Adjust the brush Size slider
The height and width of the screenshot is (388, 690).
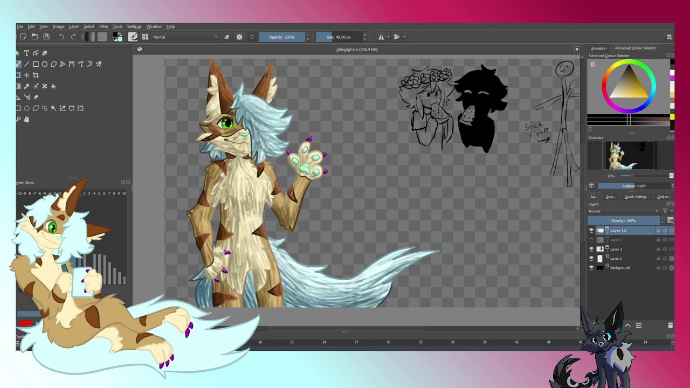coord(339,37)
